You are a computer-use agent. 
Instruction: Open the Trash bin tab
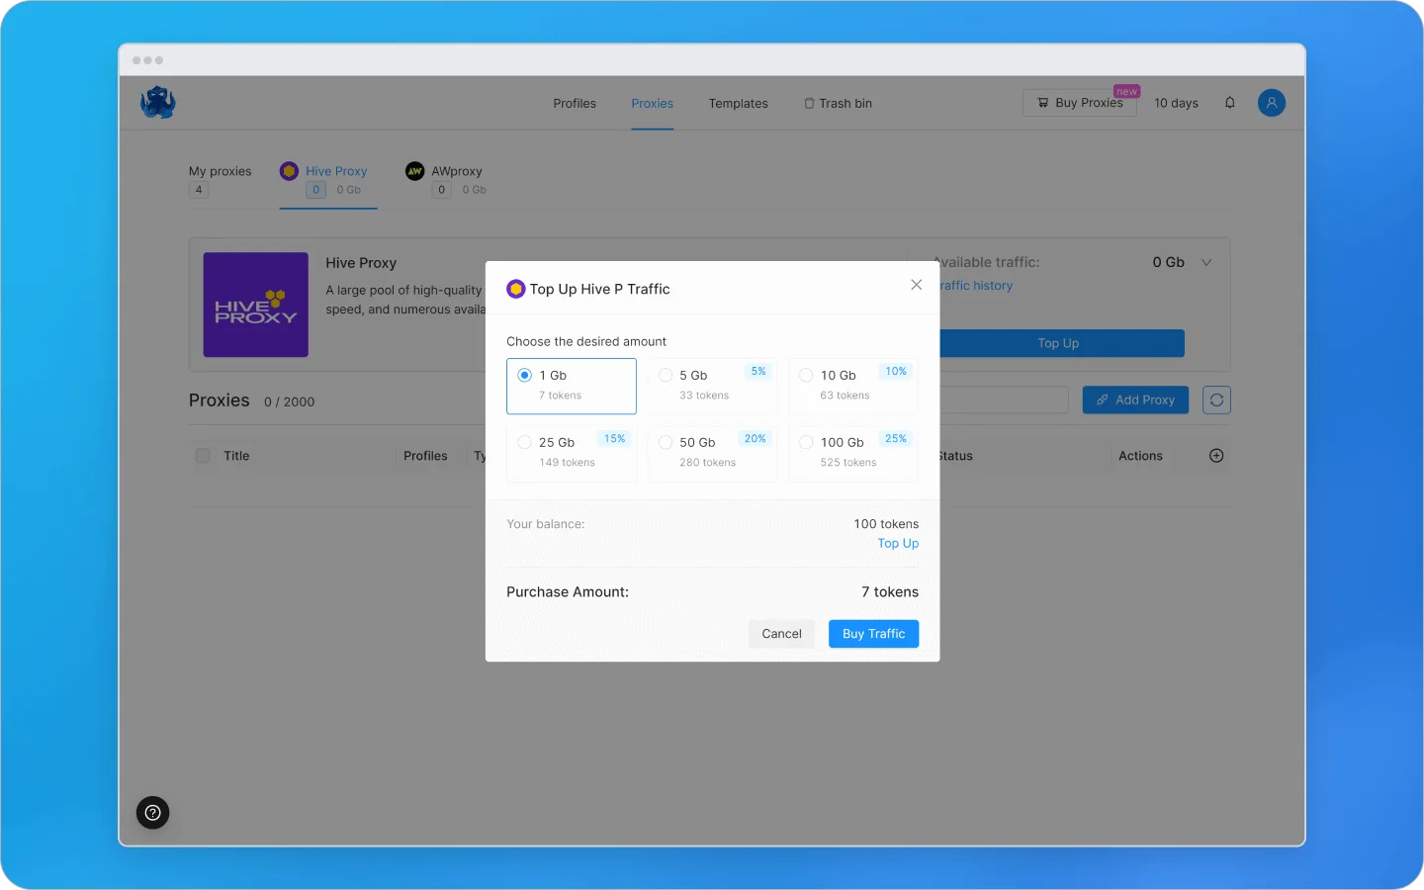(838, 104)
